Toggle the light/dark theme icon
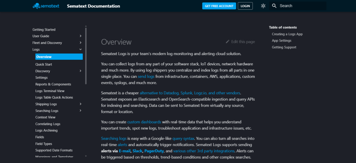 (x=263, y=6)
